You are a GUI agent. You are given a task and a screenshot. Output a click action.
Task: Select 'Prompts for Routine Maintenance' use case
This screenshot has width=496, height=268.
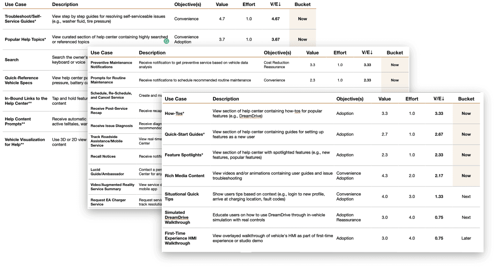click(x=108, y=80)
